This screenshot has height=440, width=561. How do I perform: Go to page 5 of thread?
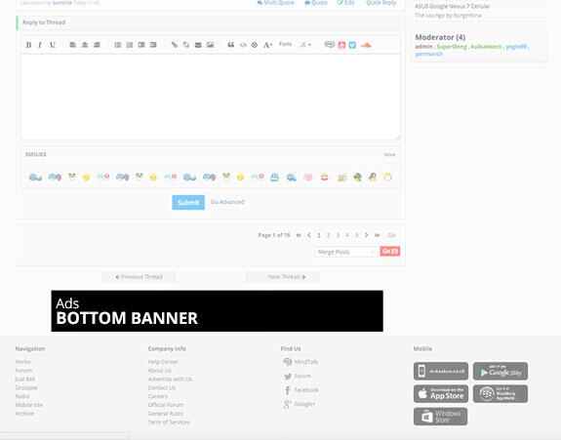click(x=356, y=235)
